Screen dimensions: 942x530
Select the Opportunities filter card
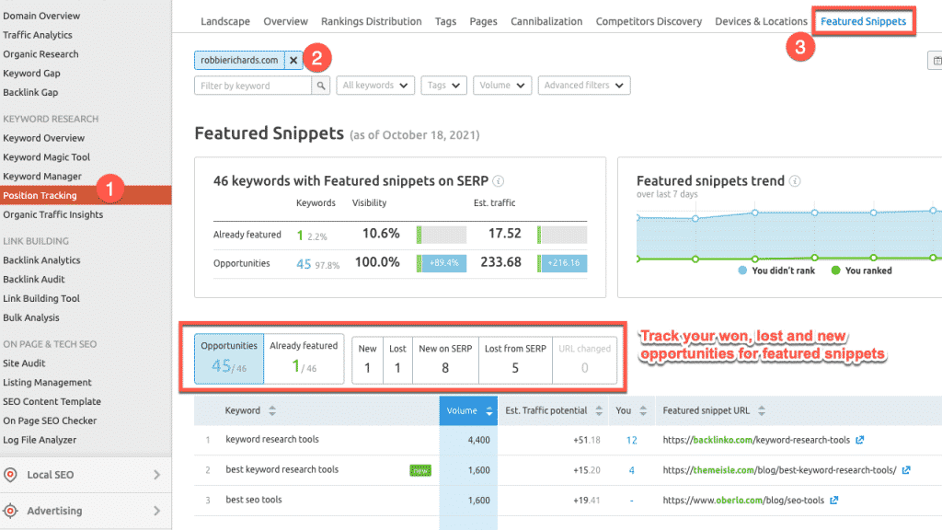pyautogui.click(x=228, y=356)
